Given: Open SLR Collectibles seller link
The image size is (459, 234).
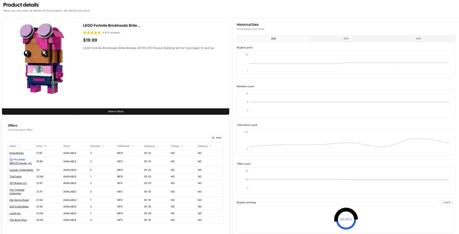Looking at the screenshot, I should click(19, 206).
